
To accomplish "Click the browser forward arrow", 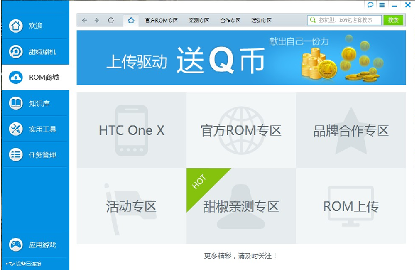I will coord(97,20).
